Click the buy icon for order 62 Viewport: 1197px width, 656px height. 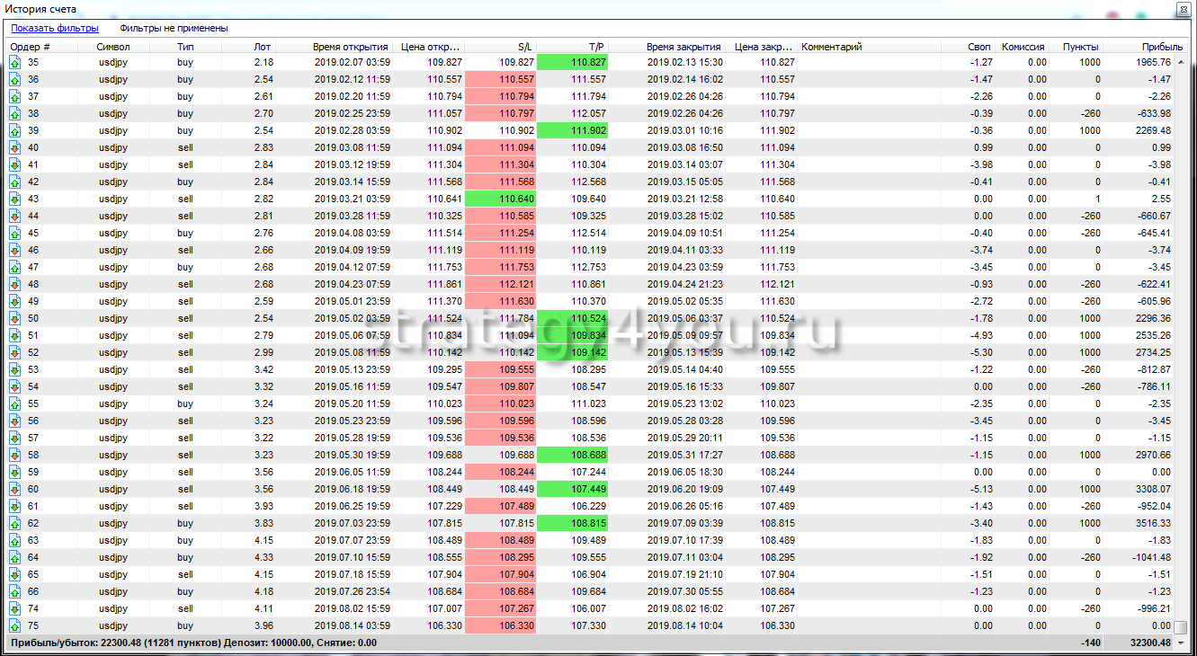coord(15,523)
